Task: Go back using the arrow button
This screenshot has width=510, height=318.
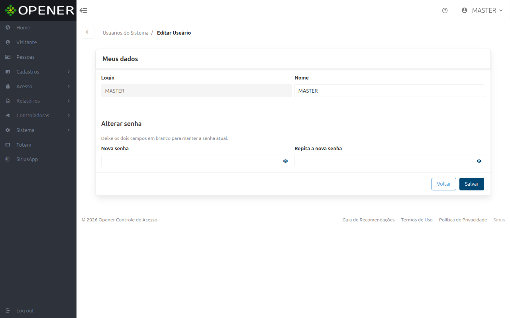Action: click(x=88, y=32)
